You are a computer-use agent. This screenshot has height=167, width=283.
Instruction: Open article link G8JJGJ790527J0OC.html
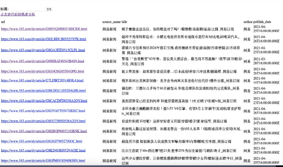pos(41,141)
